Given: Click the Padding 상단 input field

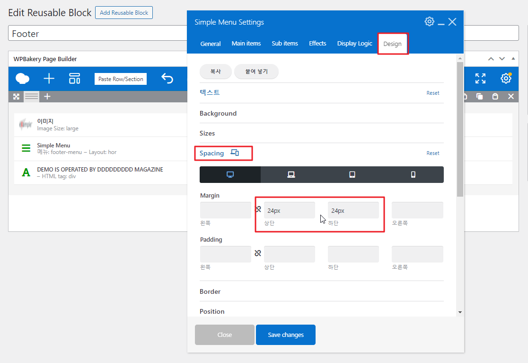Looking at the screenshot, I should point(289,254).
